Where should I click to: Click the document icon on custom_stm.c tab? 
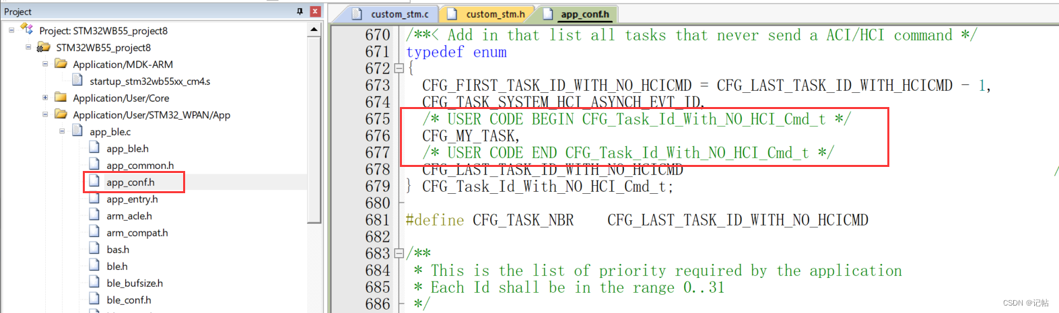357,13
